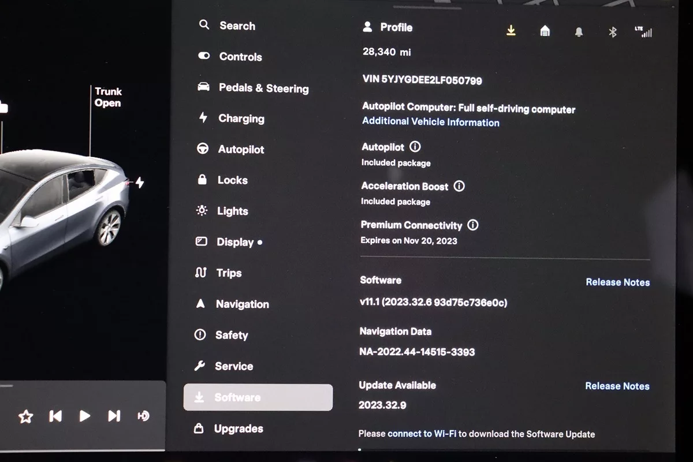This screenshot has height=462, width=693.
Task: View Release Notes for current software
Action: click(617, 282)
